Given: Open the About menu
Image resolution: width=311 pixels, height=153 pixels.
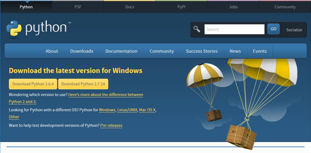Looking at the screenshot, I should (x=52, y=51).
